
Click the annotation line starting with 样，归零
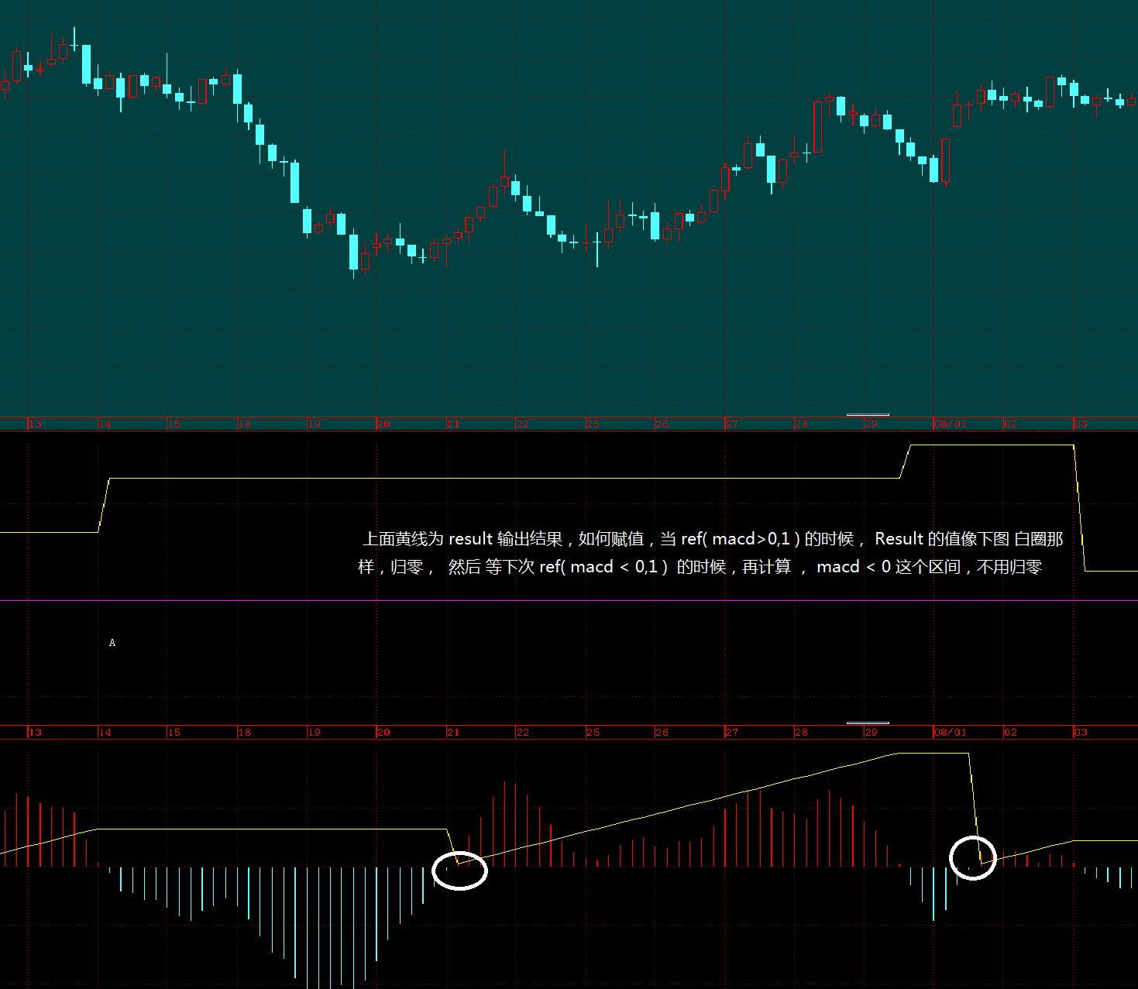click(x=700, y=567)
